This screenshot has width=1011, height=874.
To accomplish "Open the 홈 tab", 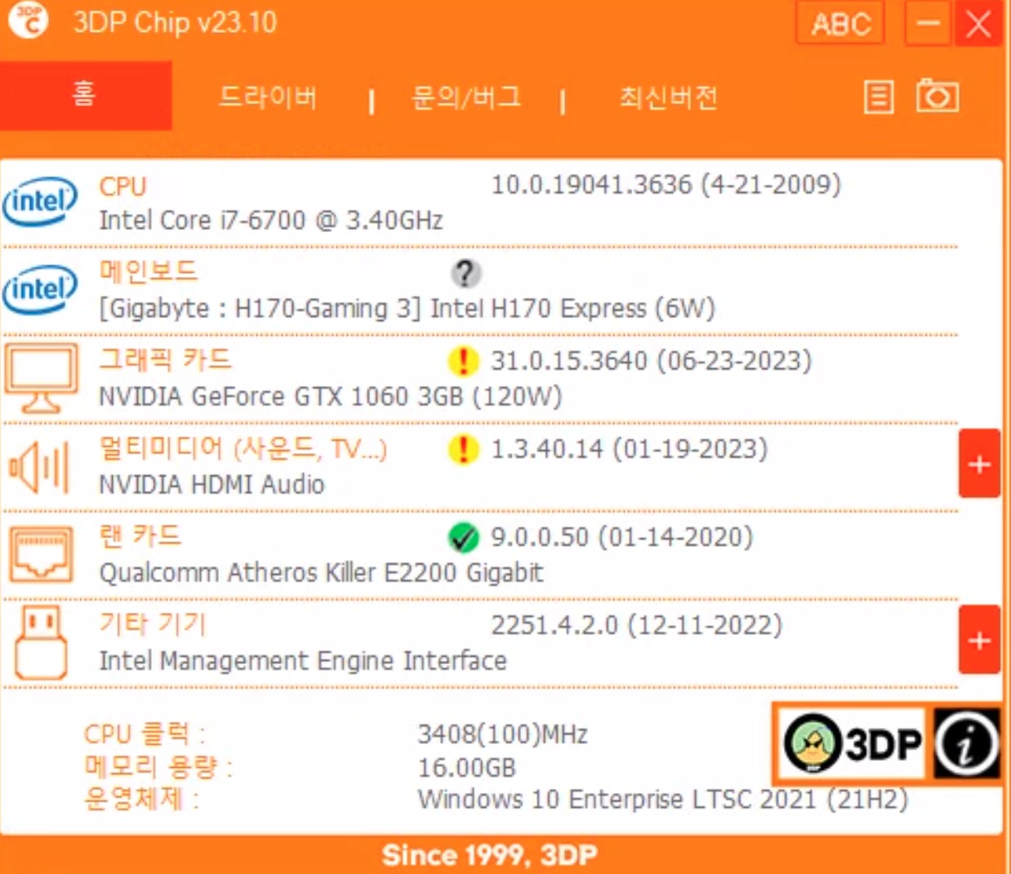I will pos(85,95).
